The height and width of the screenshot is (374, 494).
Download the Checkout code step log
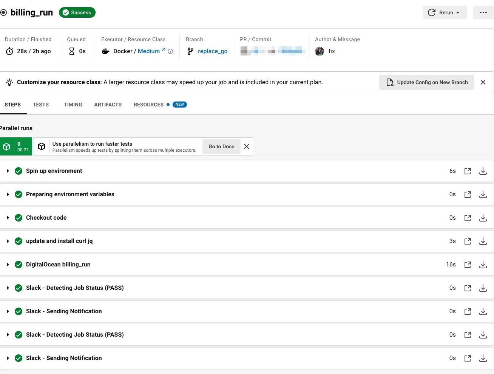pos(483,218)
